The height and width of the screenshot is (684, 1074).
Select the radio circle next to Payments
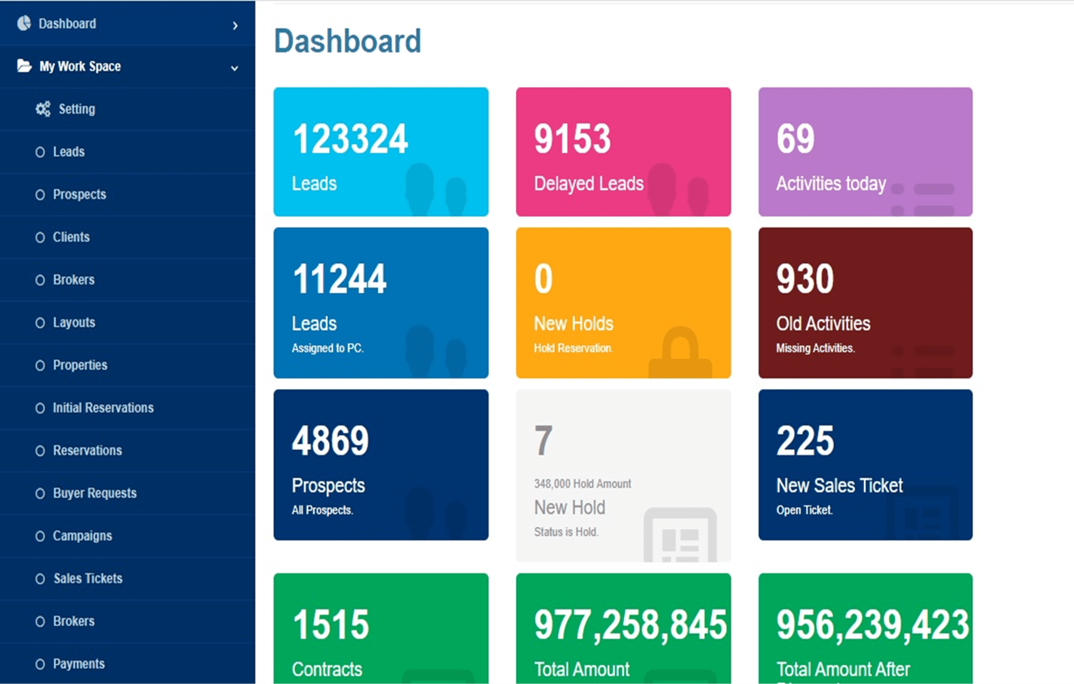[39, 663]
